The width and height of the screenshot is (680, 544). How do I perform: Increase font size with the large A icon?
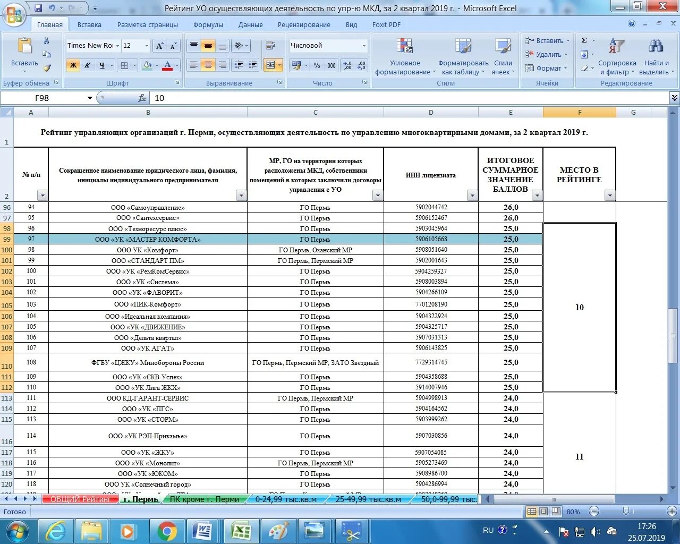(159, 46)
